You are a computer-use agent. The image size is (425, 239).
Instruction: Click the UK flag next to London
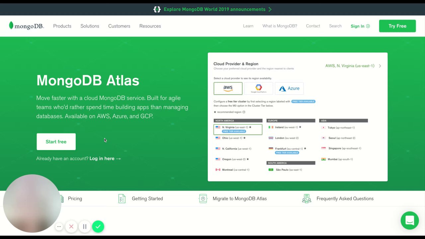(271, 138)
